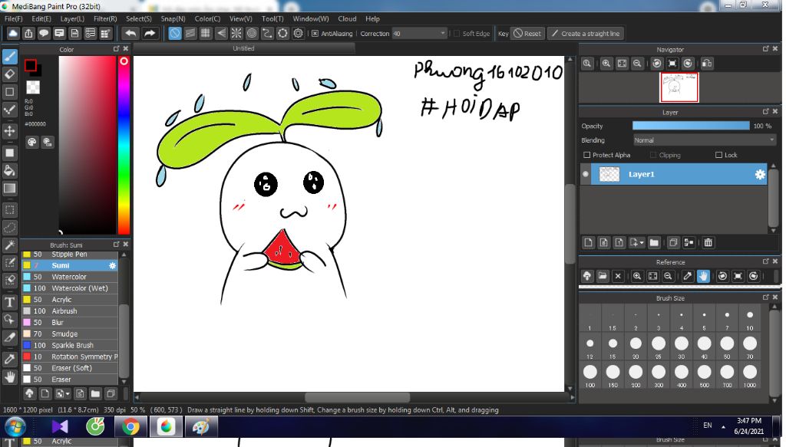Switch to the Hand tool in left toolbar

pos(9,376)
